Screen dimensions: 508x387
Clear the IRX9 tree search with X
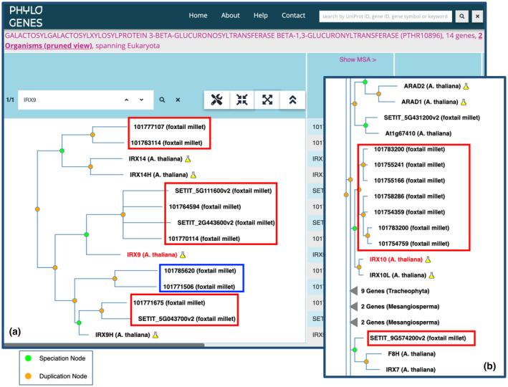pyautogui.click(x=178, y=100)
